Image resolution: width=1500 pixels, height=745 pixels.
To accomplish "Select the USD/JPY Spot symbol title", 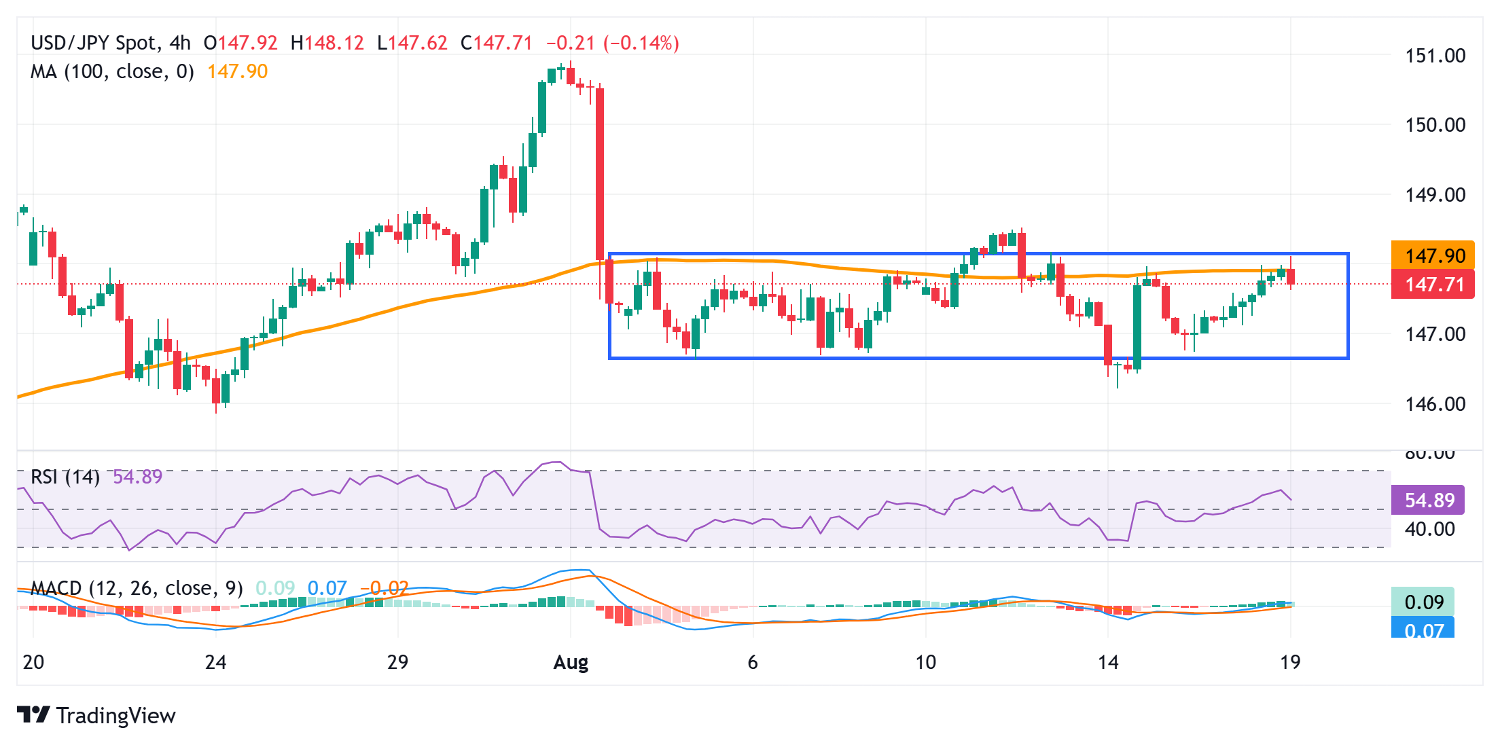I will [x=94, y=43].
